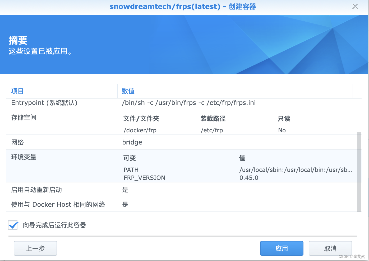Select the read-only value No
The height and width of the screenshot is (261, 369).
coord(282,130)
